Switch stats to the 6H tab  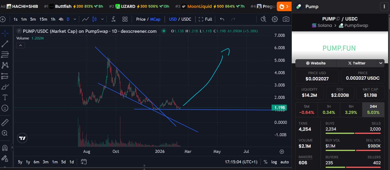[351, 109]
